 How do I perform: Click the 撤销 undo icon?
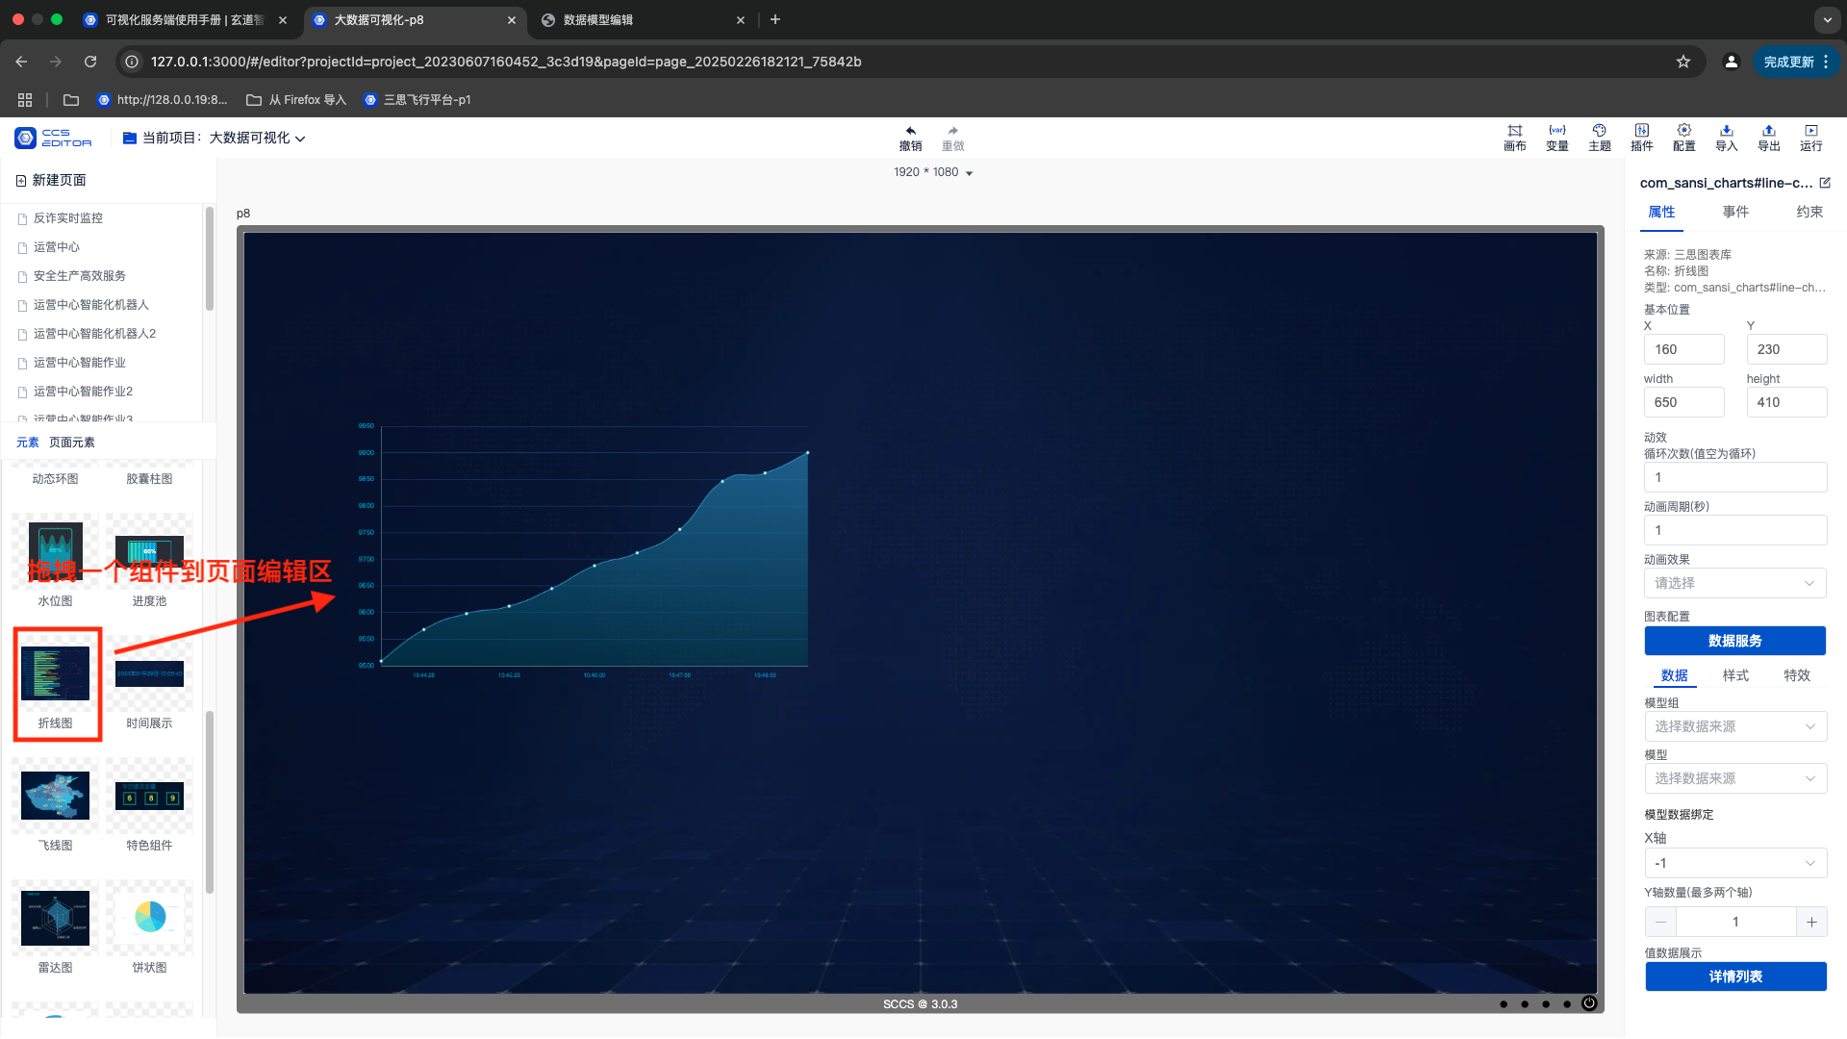point(910,131)
